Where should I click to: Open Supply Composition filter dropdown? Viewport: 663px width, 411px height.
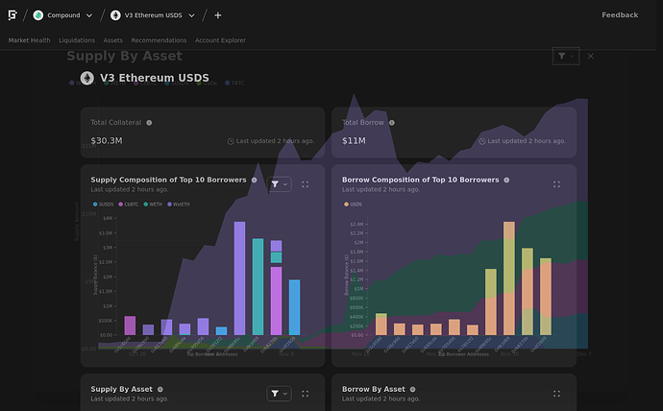pyautogui.click(x=279, y=184)
